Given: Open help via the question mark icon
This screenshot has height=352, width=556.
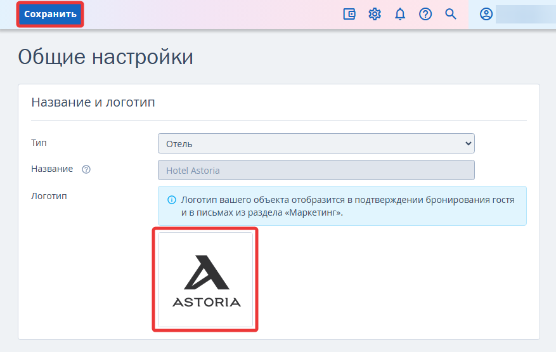Looking at the screenshot, I should (x=425, y=14).
